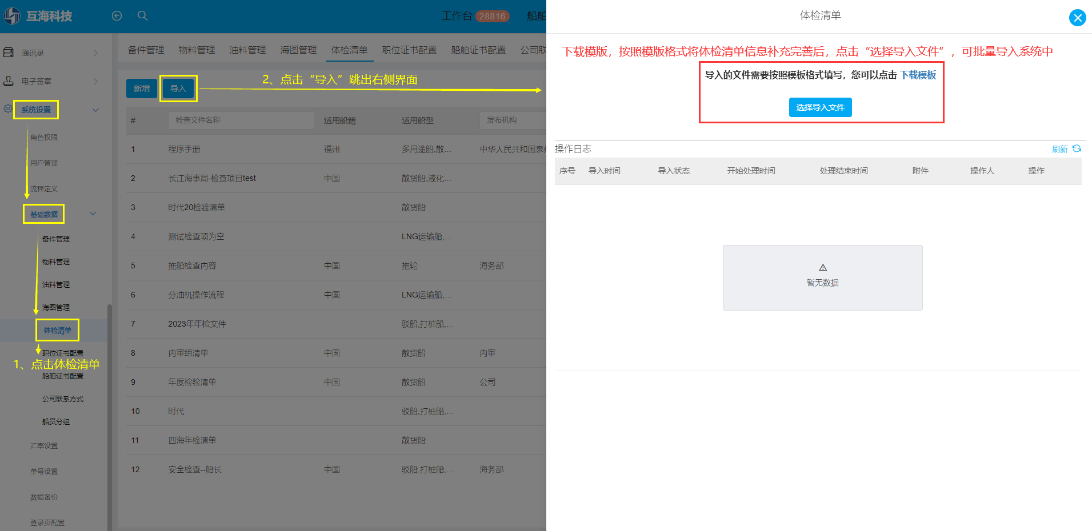Open 基础数据 in sidebar
Viewport: 1092px width, 531px height.
[44, 214]
